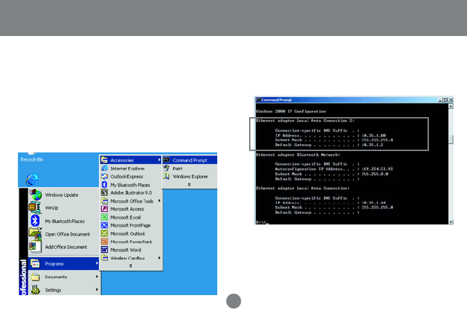
Task: Click the Internet Explorer icon in Programs list
Action: pos(104,168)
